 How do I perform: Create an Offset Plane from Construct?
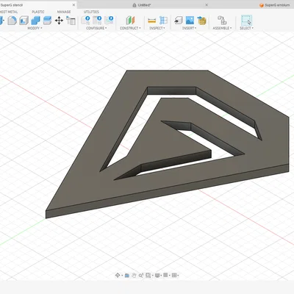pyautogui.click(x=130, y=21)
